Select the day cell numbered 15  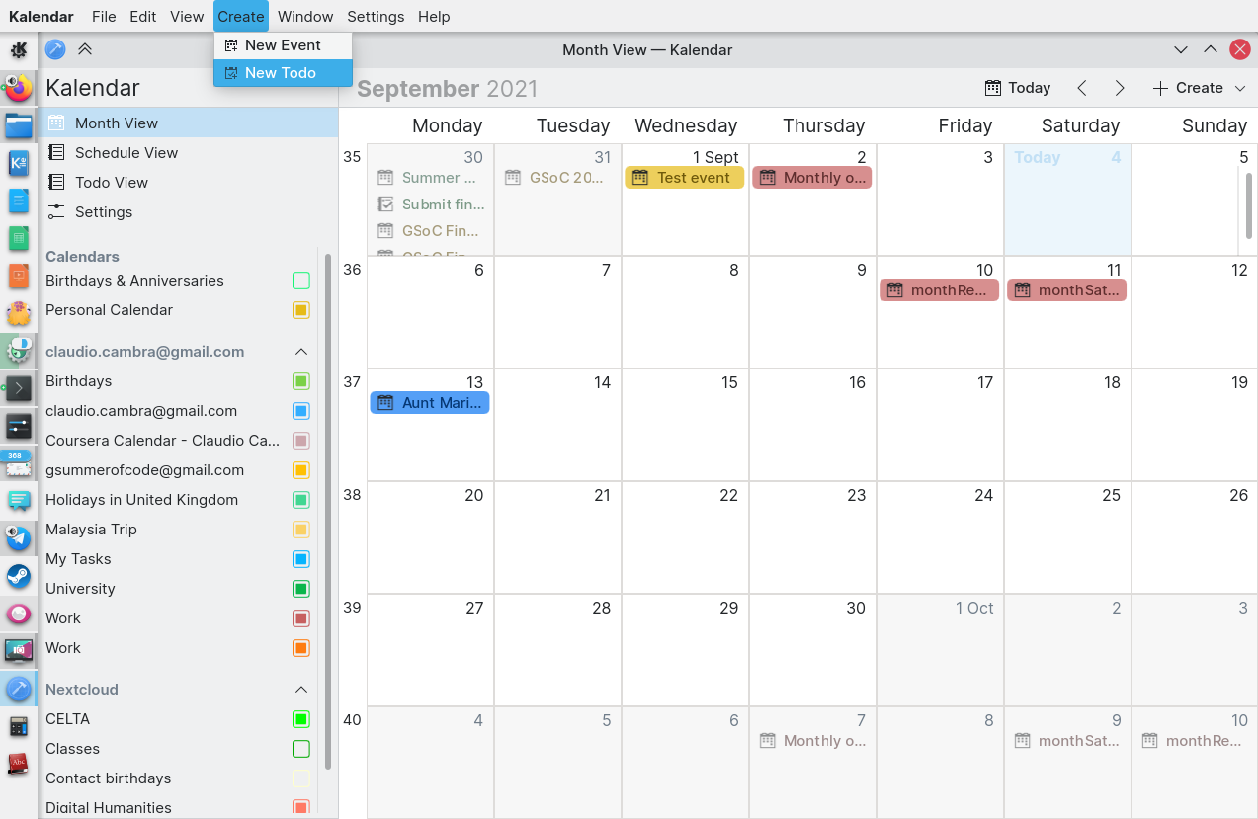(686, 425)
